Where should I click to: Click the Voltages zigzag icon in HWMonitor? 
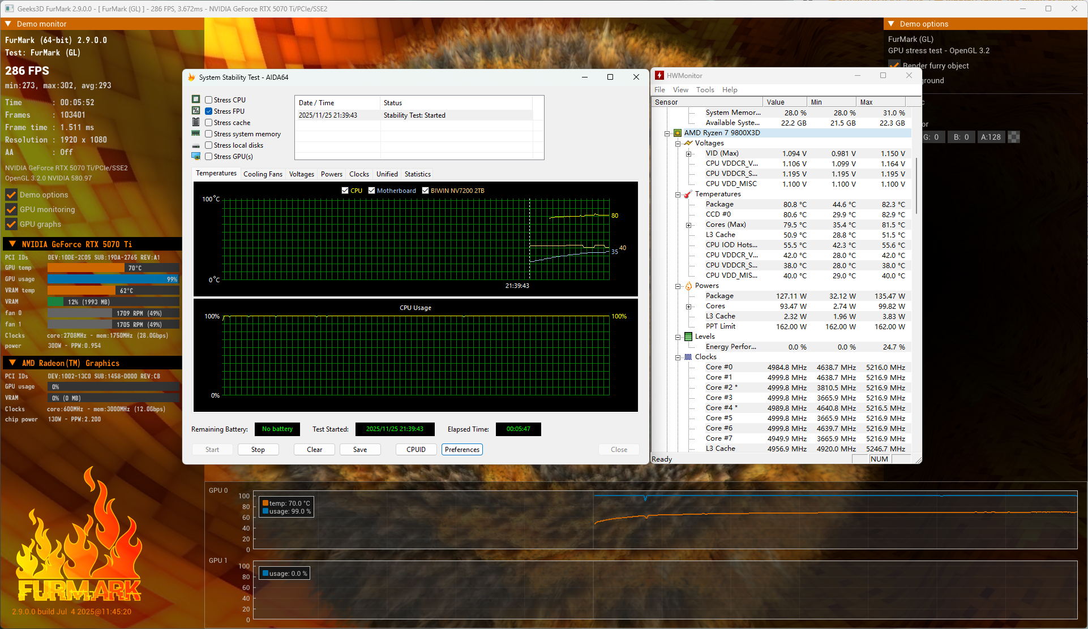(688, 143)
